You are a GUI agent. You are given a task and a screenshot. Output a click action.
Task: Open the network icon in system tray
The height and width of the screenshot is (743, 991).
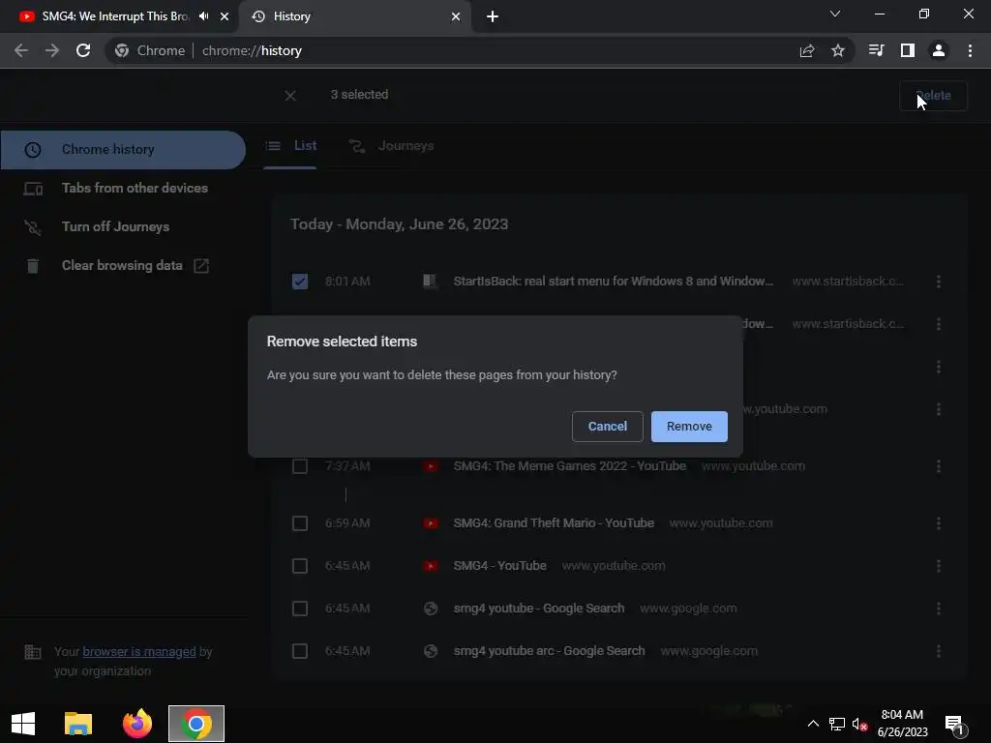[837, 724]
